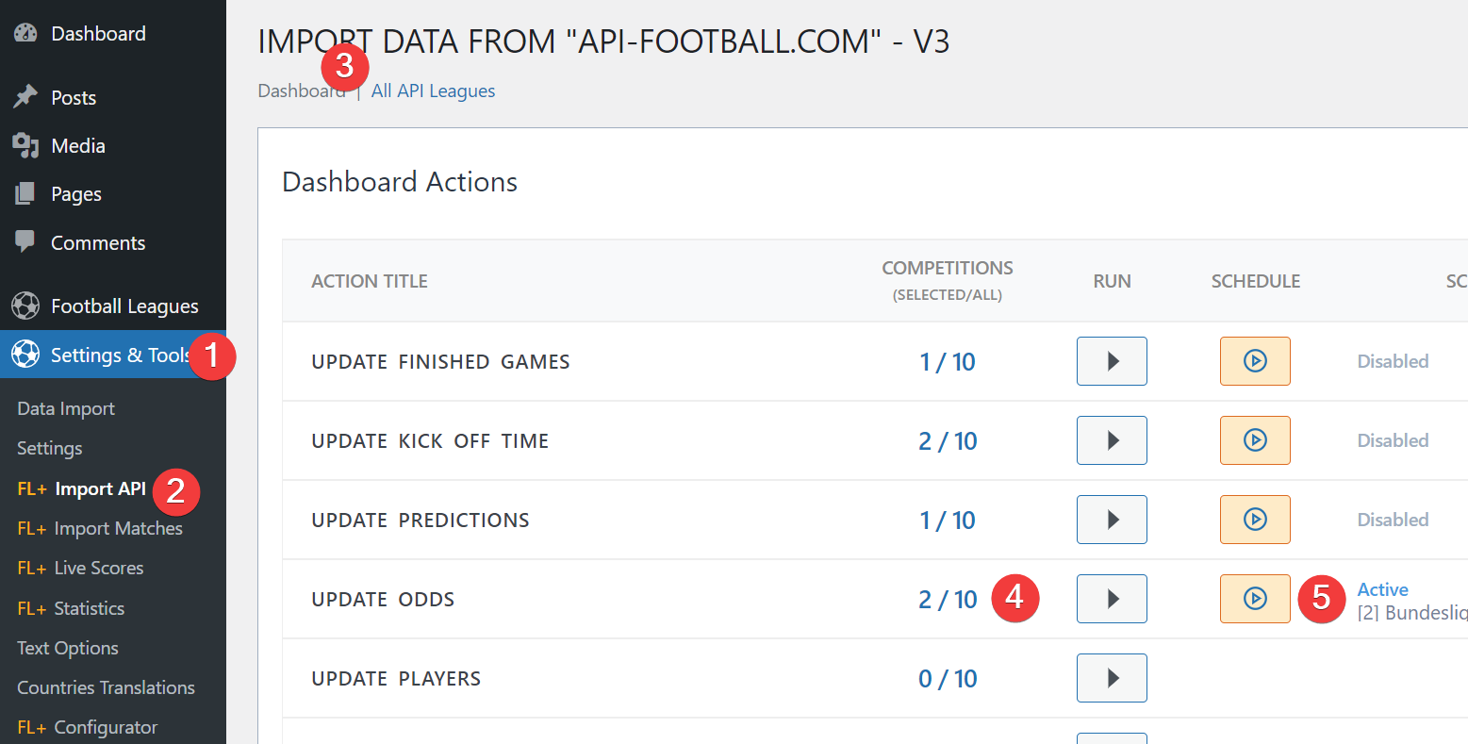
Task: Click 0 / 10 competitions for Update Players
Action: pyautogui.click(x=948, y=679)
